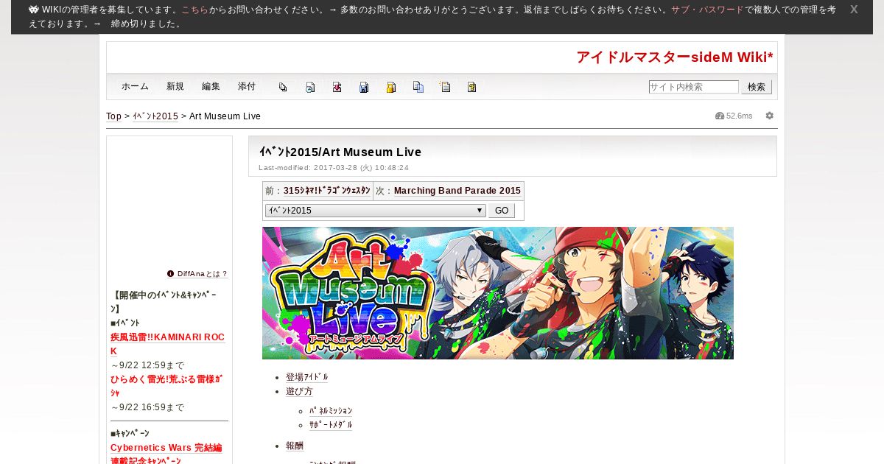Click the Last-modified timestamp text
The width and height of the screenshot is (884, 464).
(334, 168)
